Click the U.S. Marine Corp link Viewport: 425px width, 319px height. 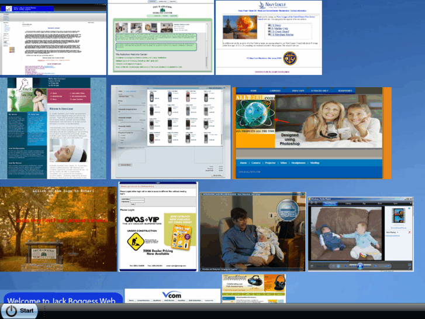pyautogui.click(x=279, y=28)
